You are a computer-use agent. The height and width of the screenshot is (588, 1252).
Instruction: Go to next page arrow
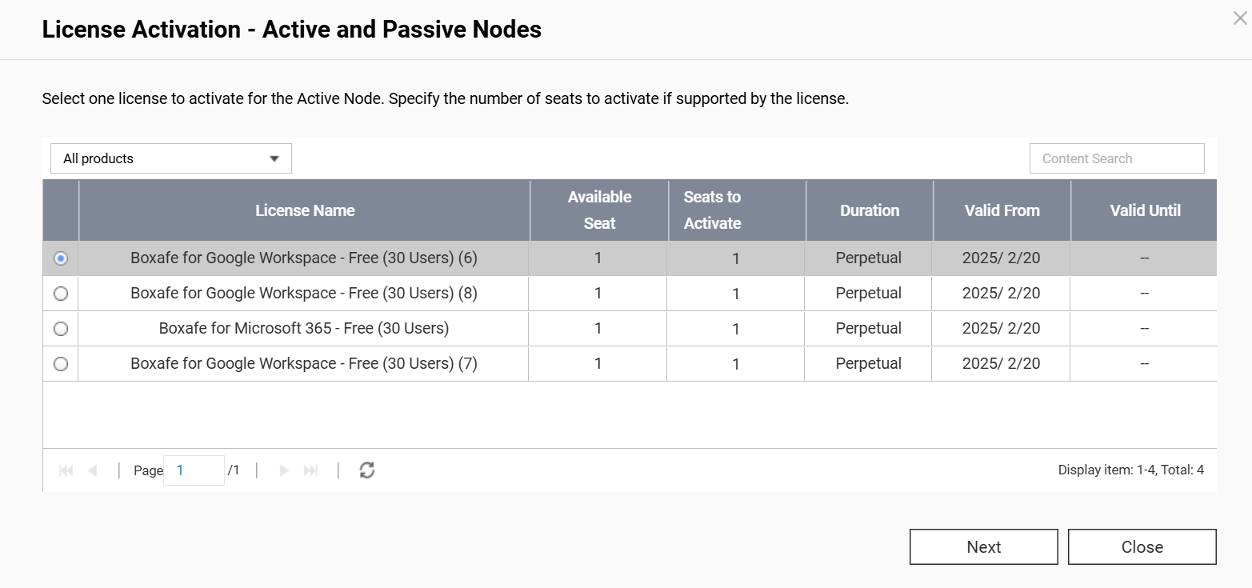point(283,470)
